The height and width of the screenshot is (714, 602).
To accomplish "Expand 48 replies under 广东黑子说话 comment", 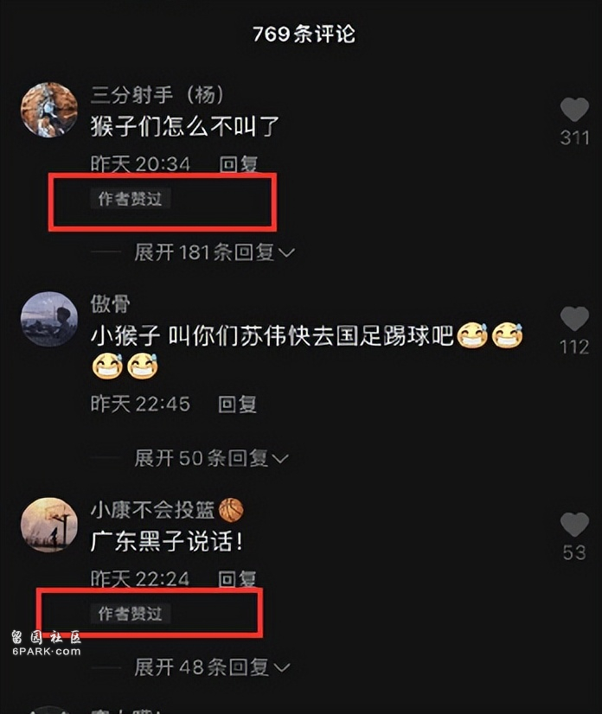I will [212, 667].
